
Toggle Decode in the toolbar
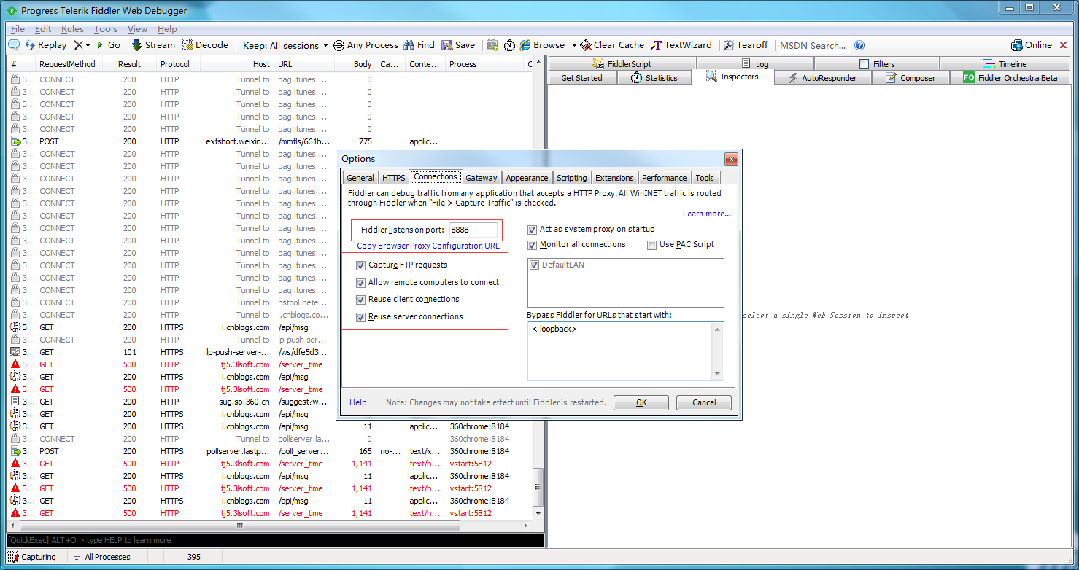(x=205, y=45)
